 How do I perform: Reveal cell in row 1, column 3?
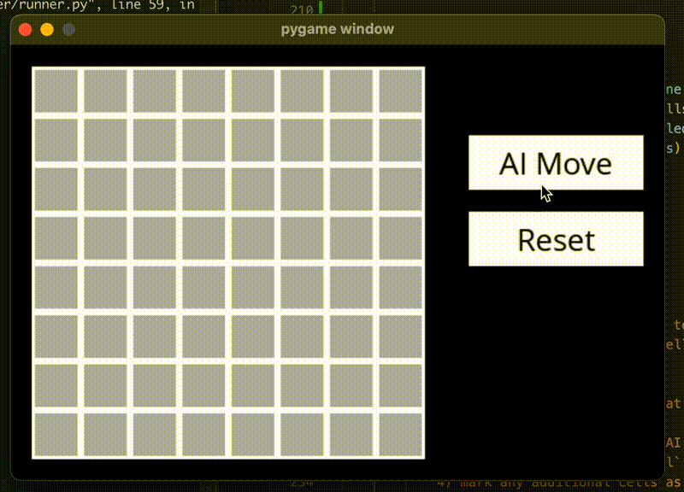pyautogui.click(x=155, y=91)
